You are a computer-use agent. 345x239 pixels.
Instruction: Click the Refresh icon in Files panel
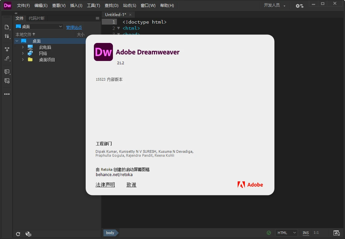click(18, 234)
